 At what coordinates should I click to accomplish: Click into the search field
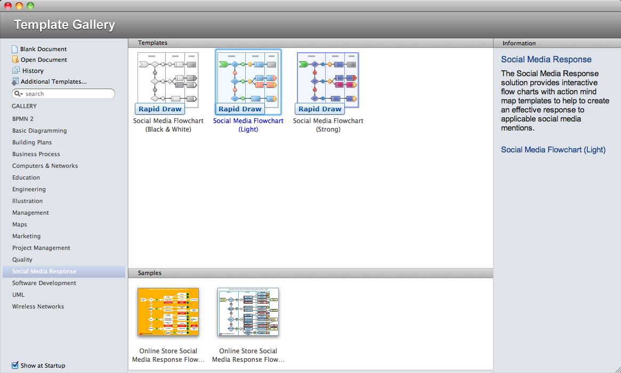click(63, 94)
